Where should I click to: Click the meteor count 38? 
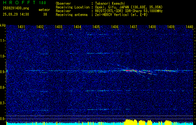[45, 14]
